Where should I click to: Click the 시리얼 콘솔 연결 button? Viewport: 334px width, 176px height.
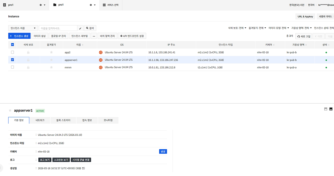[81, 160]
